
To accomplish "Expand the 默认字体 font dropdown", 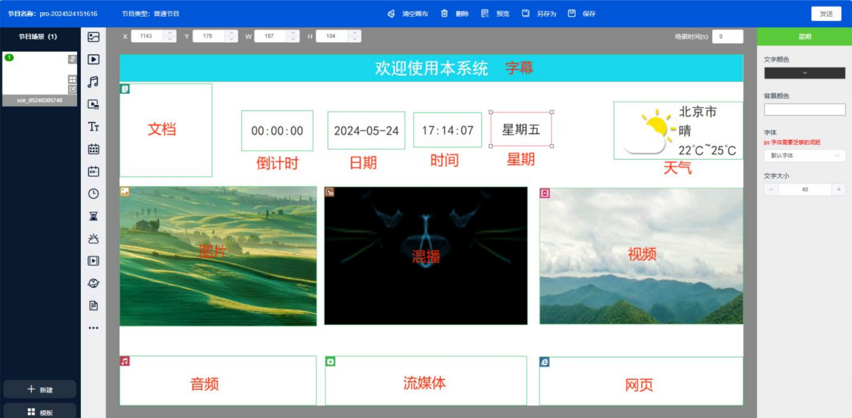I will 804,156.
